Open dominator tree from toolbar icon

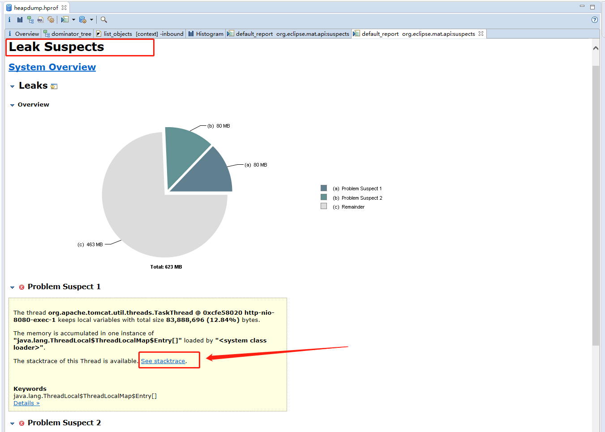pos(30,20)
